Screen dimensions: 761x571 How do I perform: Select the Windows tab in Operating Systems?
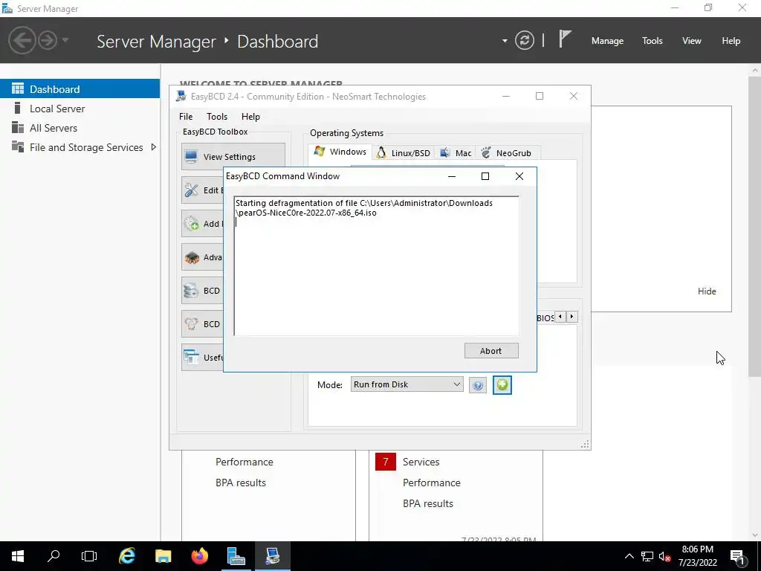pyautogui.click(x=340, y=152)
